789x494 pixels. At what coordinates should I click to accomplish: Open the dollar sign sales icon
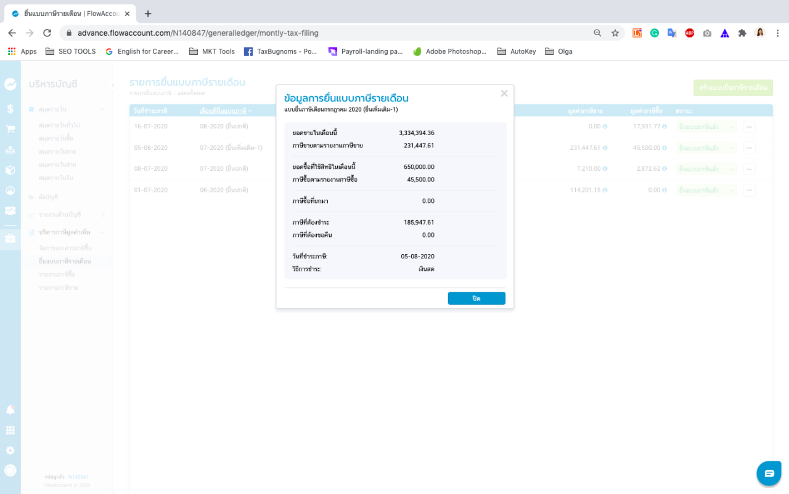click(x=10, y=109)
